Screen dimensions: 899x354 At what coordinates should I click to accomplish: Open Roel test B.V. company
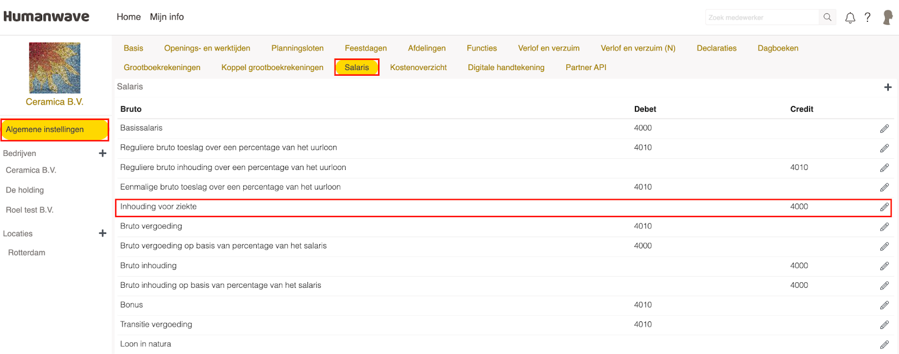coord(30,210)
